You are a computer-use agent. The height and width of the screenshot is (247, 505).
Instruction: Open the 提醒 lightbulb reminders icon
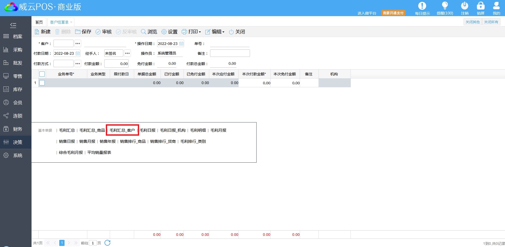click(x=445, y=6)
